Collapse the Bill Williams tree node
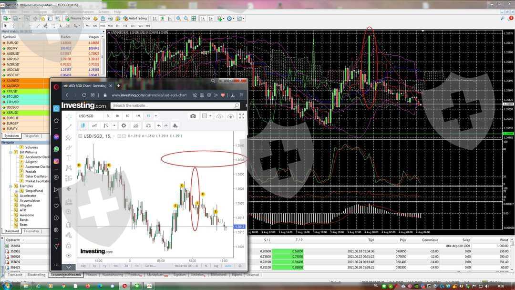The image size is (515, 290). [10, 152]
